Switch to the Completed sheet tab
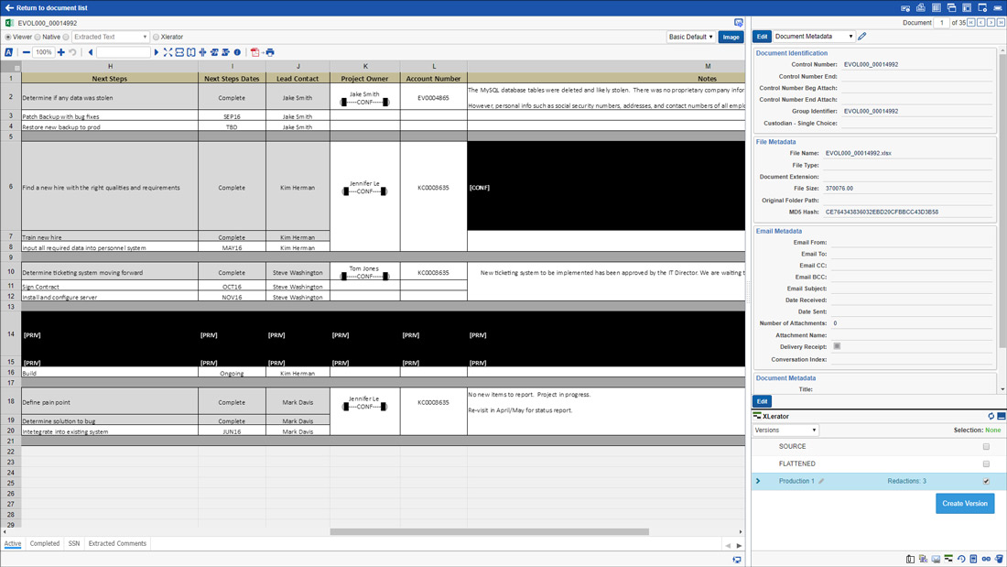1007x567 pixels. [x=44, y=544]
